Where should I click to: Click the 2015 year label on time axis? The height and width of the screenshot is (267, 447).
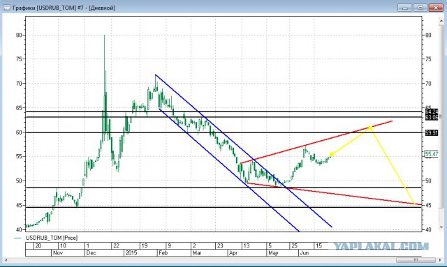pos(131,253)
